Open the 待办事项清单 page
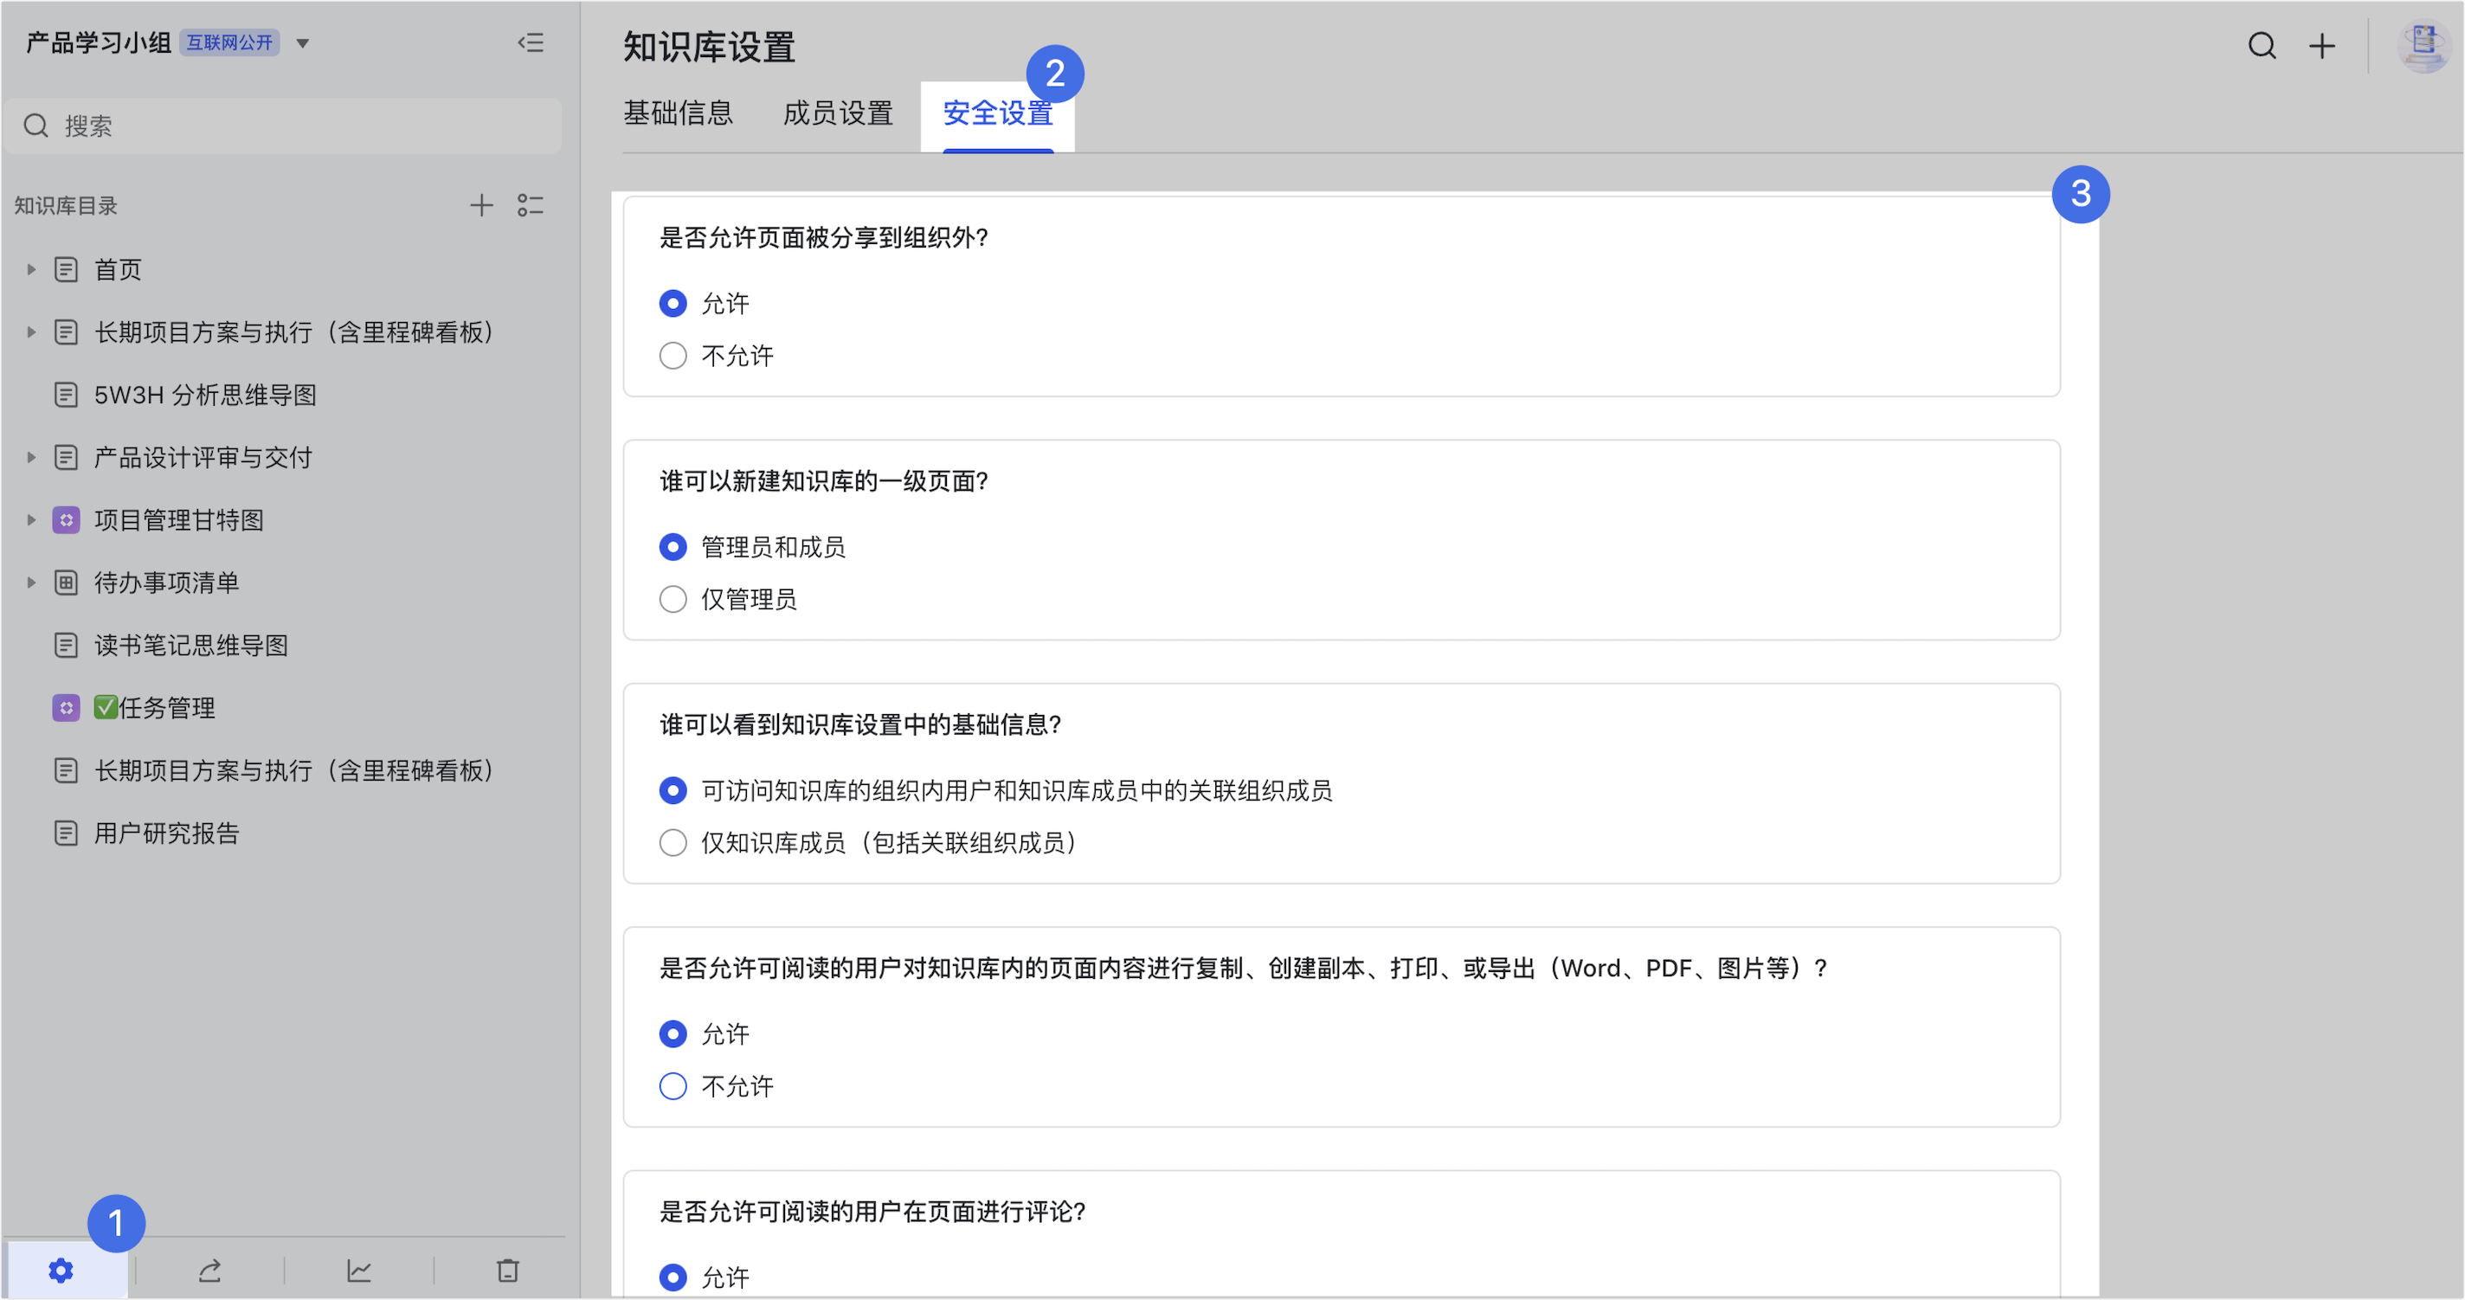The width and height of the screenshot is (2465, 1300). pos(166,582)
